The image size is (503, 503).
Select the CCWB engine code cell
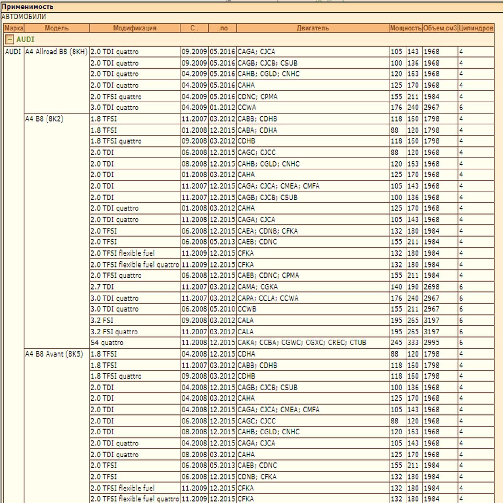click(x=247, y=309)
